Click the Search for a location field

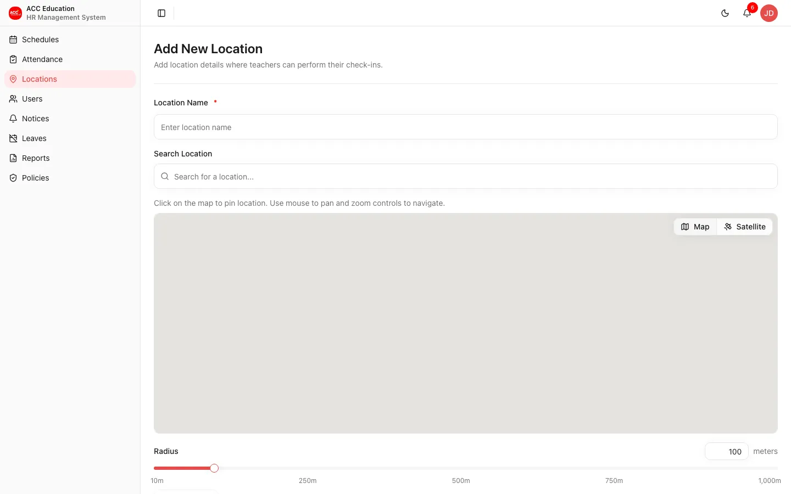[x=466, y=176]
